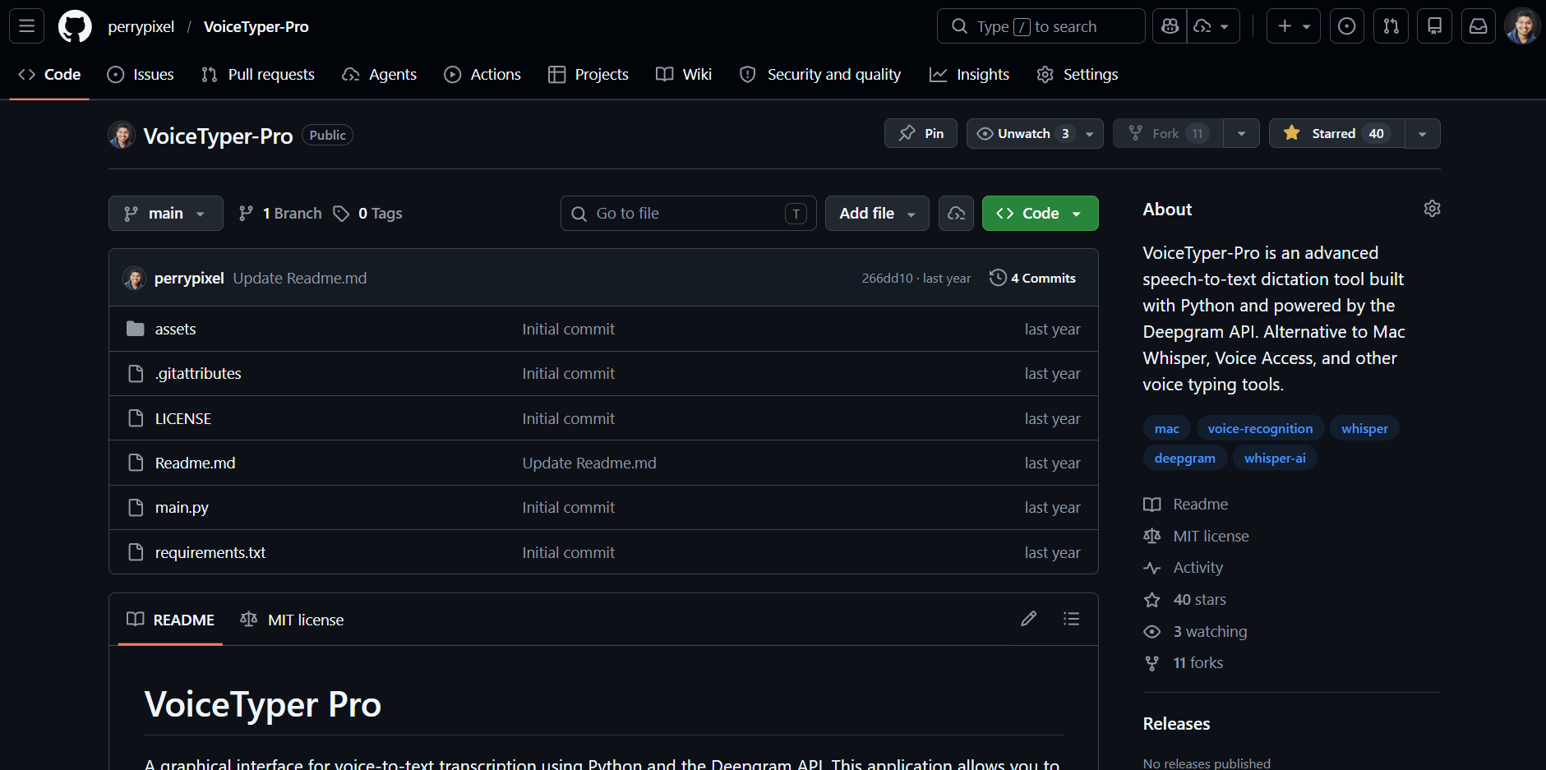Select the MIT license tab in README panel
The width and height of the screenshot is (1546, 770).
point(292,620)
